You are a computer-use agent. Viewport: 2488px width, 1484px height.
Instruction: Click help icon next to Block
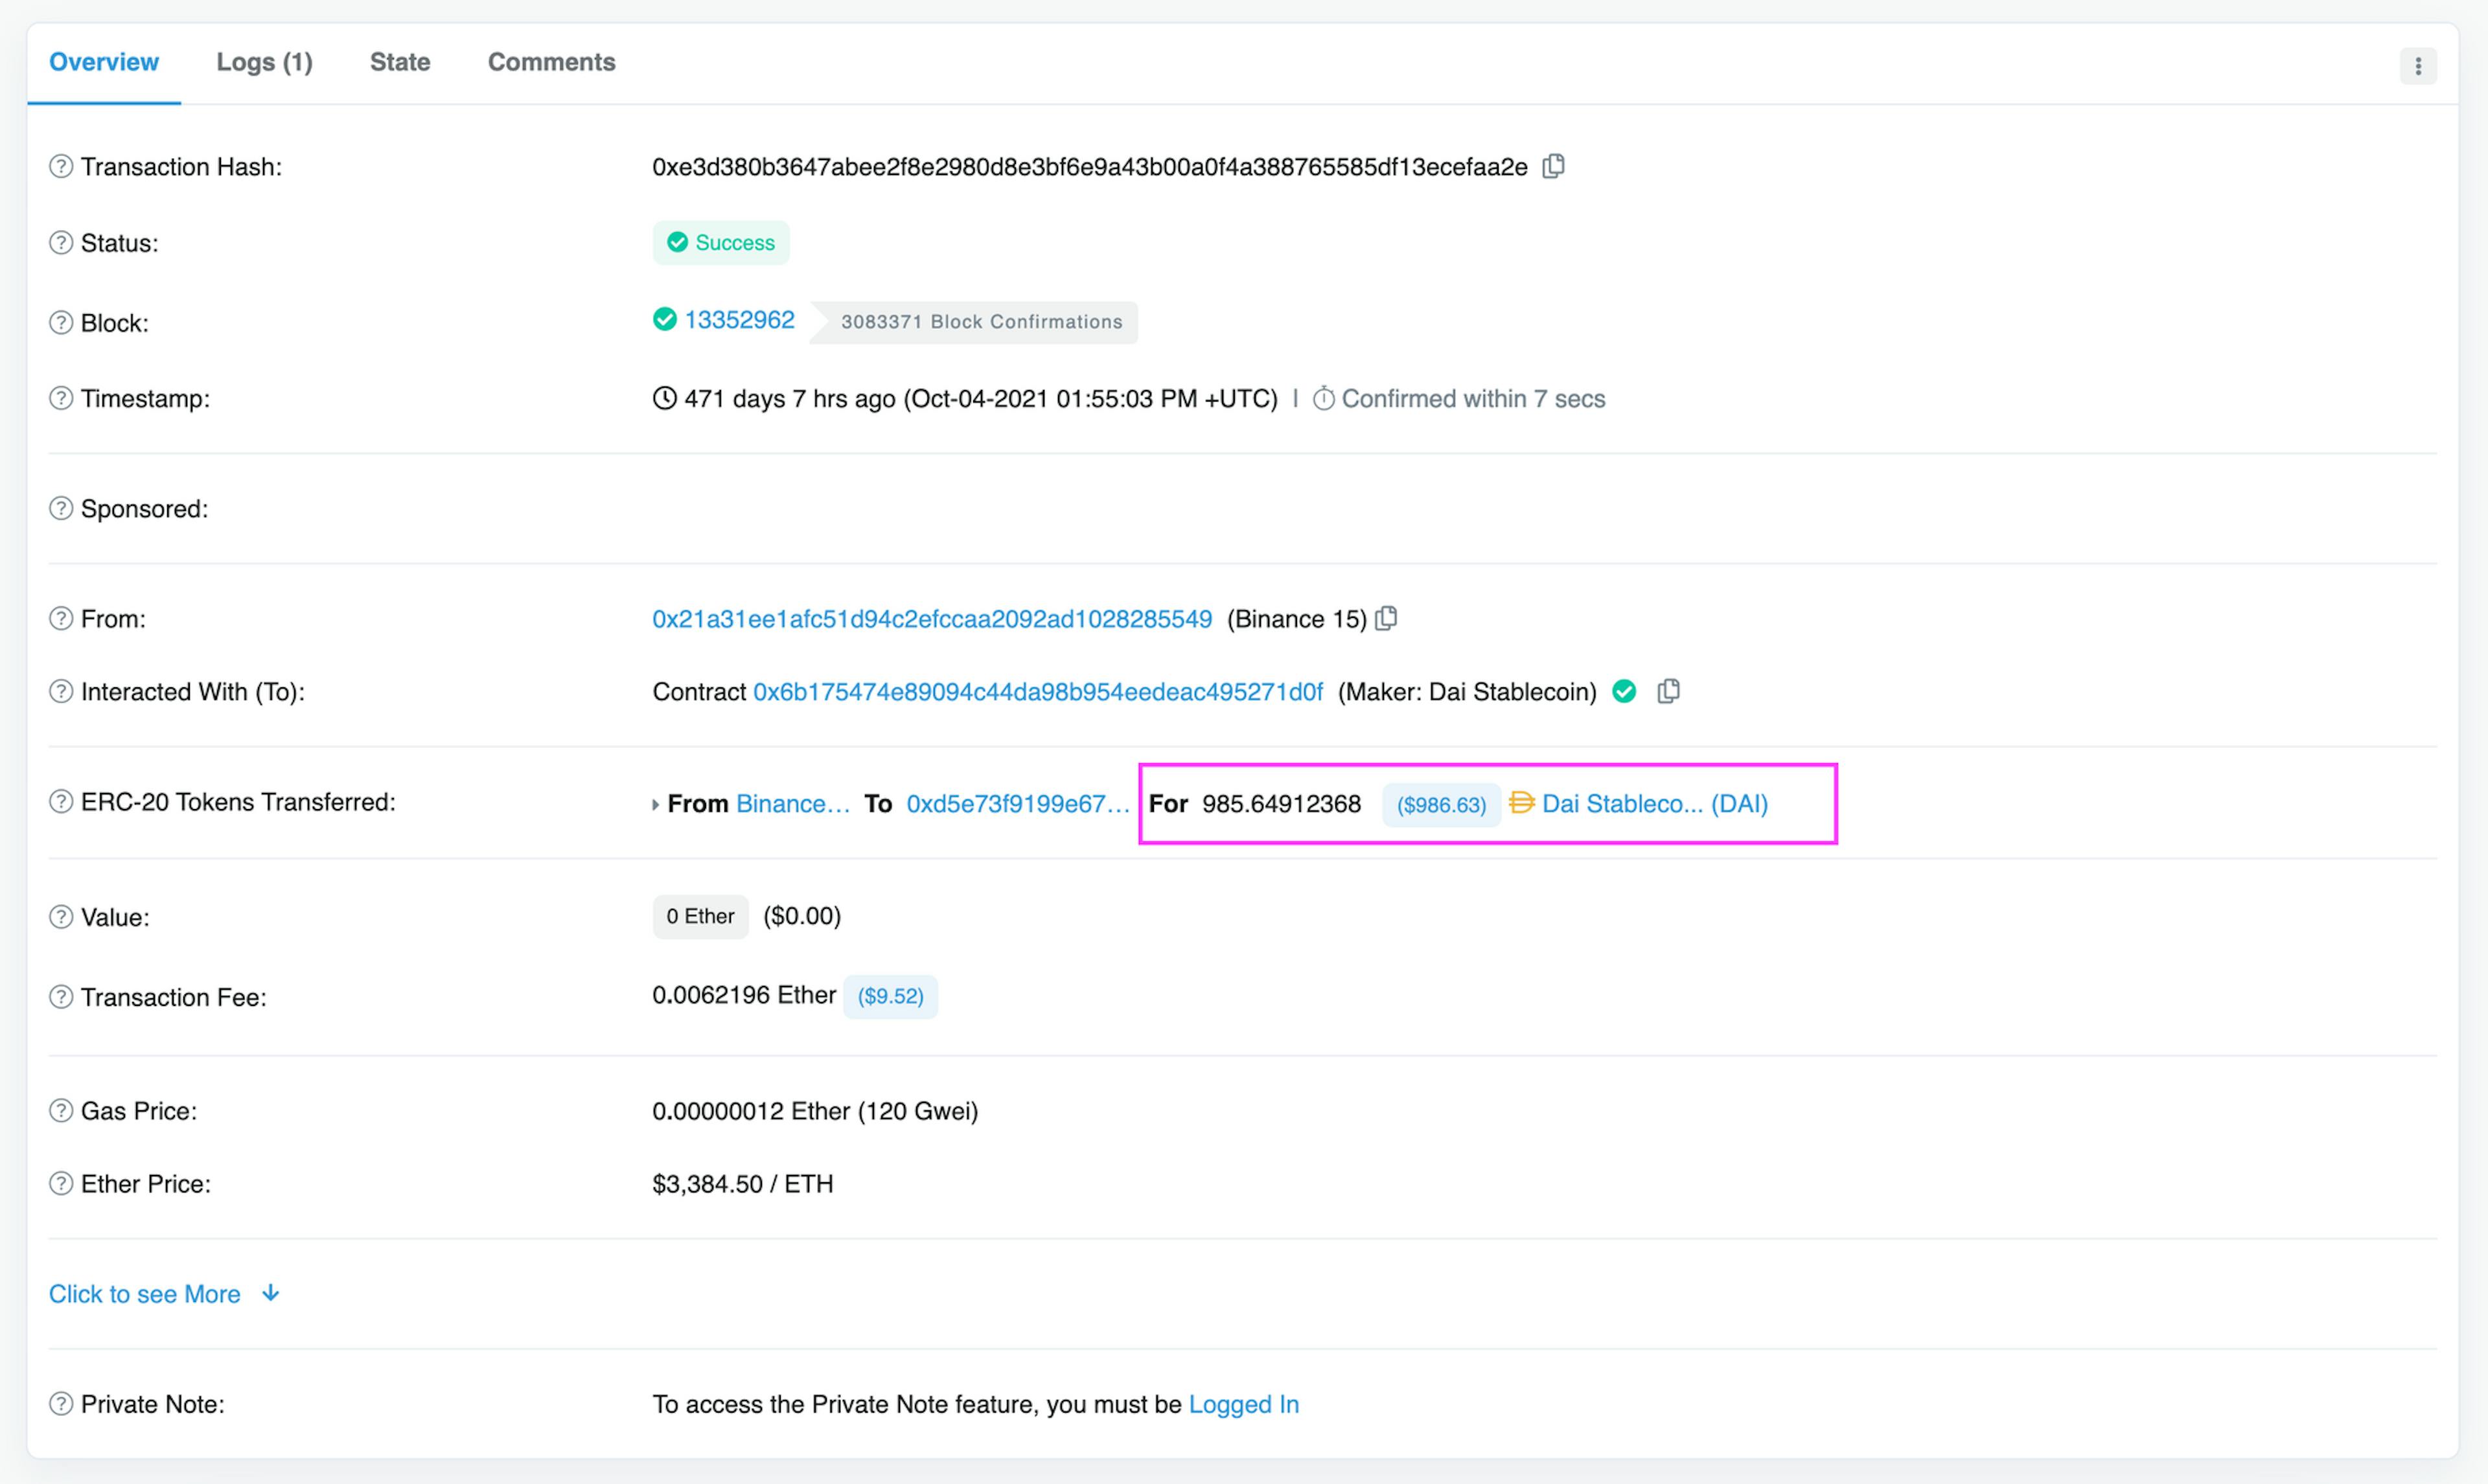tap(61, 323)
